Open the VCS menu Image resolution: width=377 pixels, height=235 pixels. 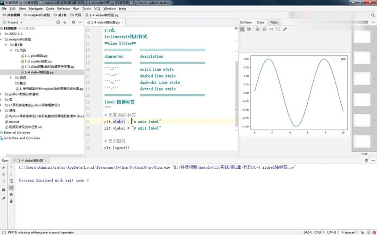coord(97,8)
